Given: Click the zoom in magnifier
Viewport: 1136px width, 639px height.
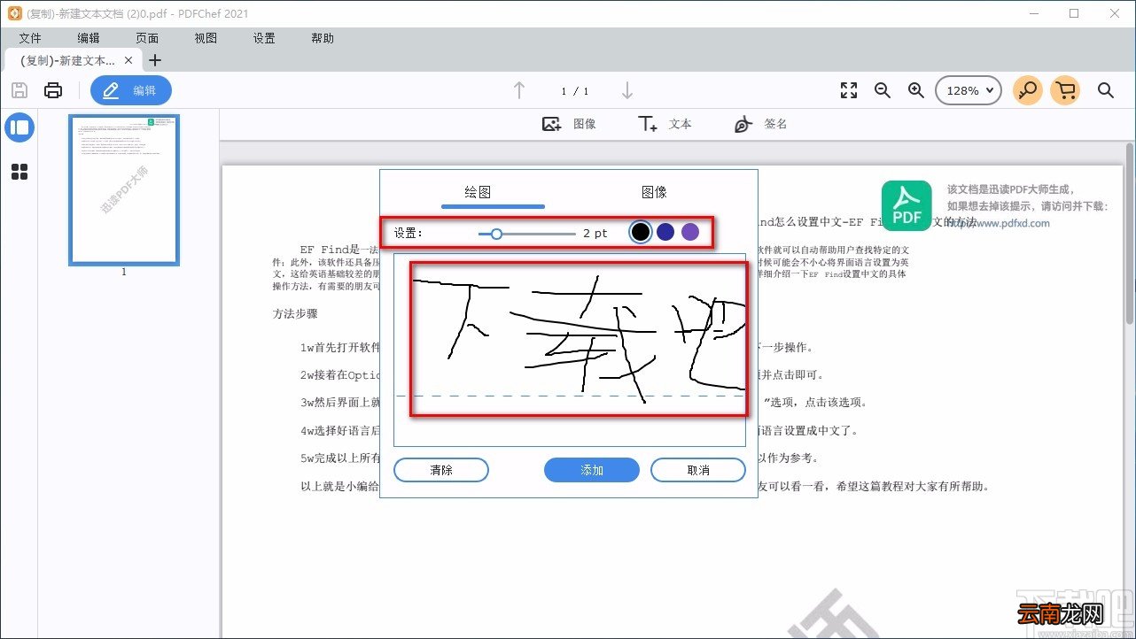Looking at the screenshot, I should tap(916, 90).
